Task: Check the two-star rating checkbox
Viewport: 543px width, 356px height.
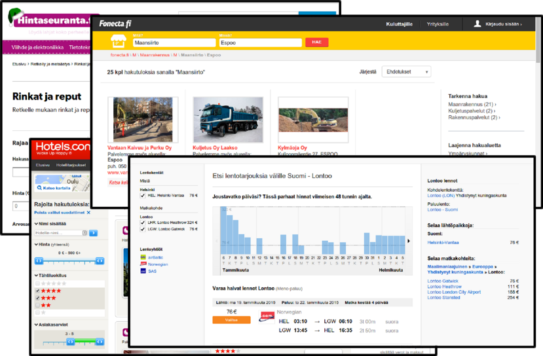Action: [37, 305]
